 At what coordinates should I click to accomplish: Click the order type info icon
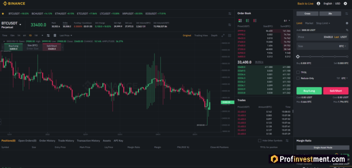click(x=347, y=23)
